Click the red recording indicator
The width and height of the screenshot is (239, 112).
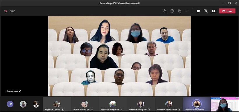(6, 11)
